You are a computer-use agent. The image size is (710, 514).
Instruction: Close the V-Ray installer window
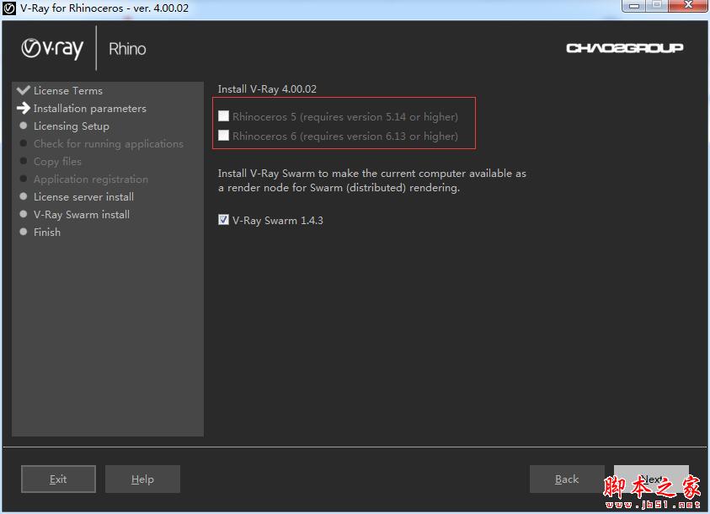686,7
